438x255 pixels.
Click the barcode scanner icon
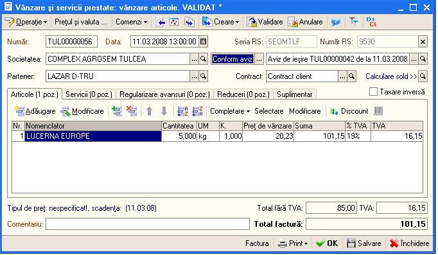[378, 111]
